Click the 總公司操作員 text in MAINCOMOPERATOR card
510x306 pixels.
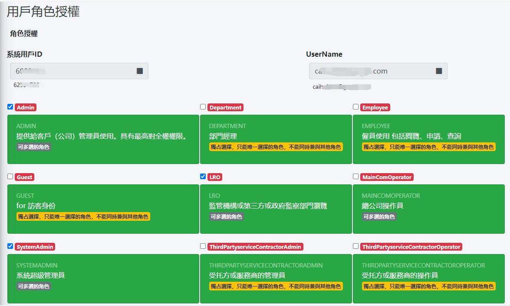[x=382, y=206]
